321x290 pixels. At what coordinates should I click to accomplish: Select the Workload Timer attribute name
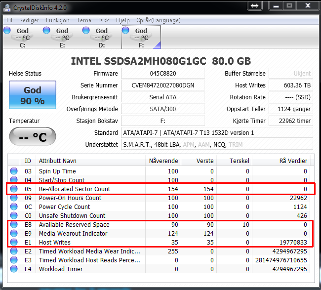(61, 269)
